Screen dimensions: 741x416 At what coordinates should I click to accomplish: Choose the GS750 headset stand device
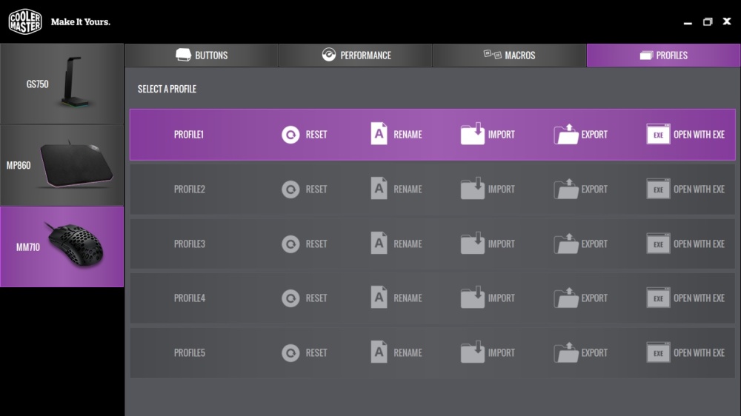[x=62, y=84]
